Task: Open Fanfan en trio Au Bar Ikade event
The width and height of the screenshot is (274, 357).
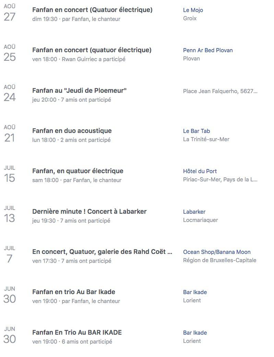Action: coord(74,292)
